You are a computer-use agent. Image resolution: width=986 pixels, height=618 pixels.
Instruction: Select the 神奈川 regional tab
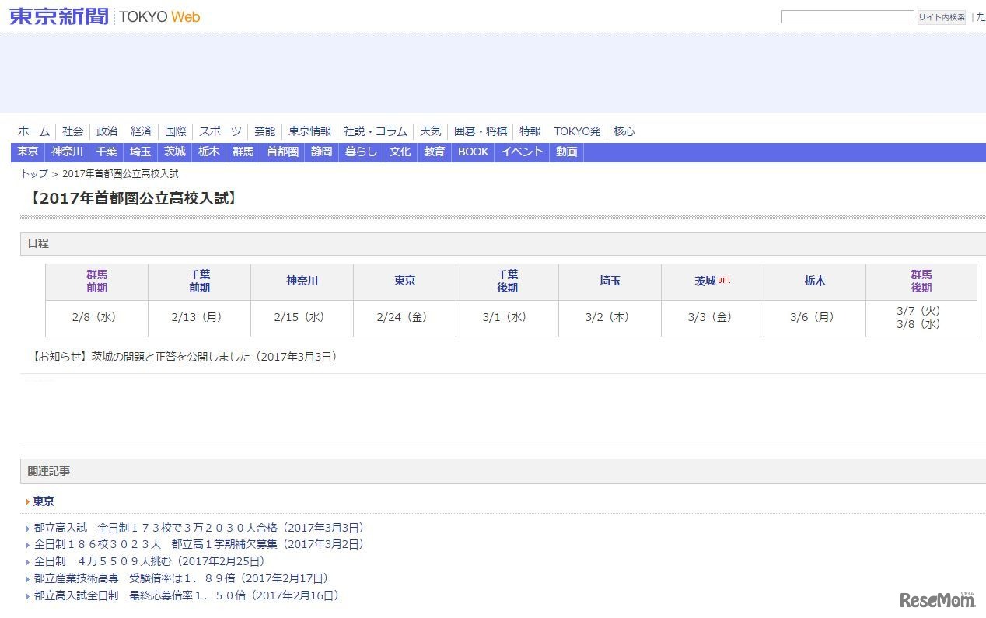click(67, 152)
